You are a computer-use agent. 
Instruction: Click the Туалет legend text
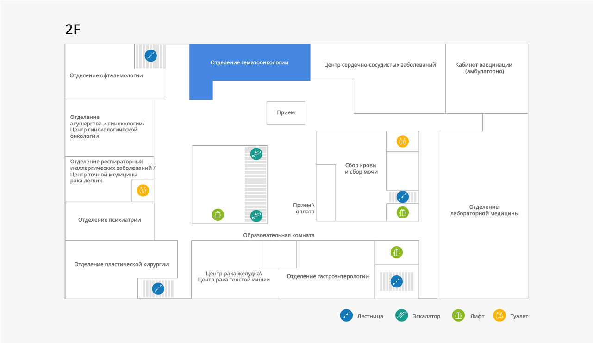click(519, 316)
